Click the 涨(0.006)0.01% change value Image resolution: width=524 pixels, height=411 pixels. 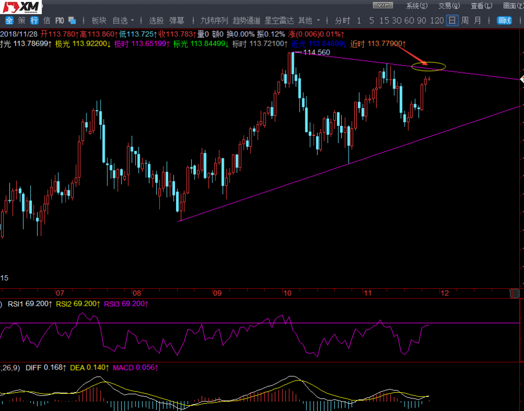pyautogui.click(x=316, y=34)
